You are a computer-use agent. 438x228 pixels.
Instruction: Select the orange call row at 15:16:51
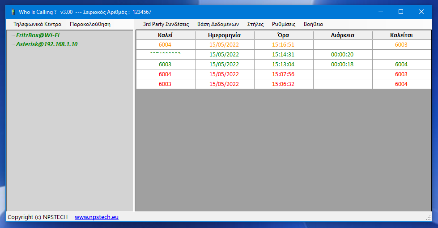coord(283,45)
